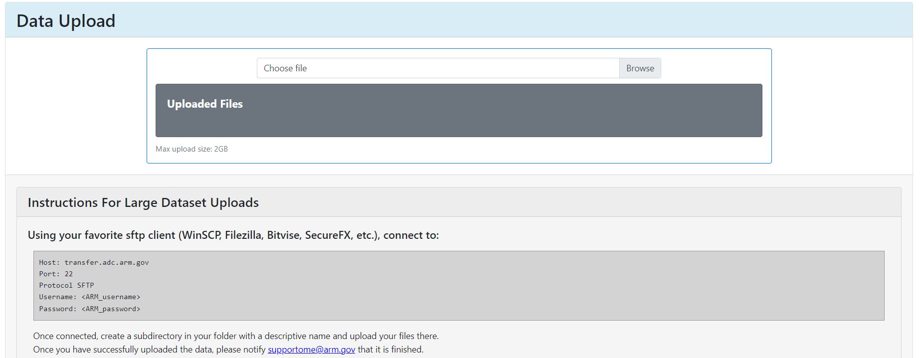
Task: Click the Browse button
Action: pos(640,68)
